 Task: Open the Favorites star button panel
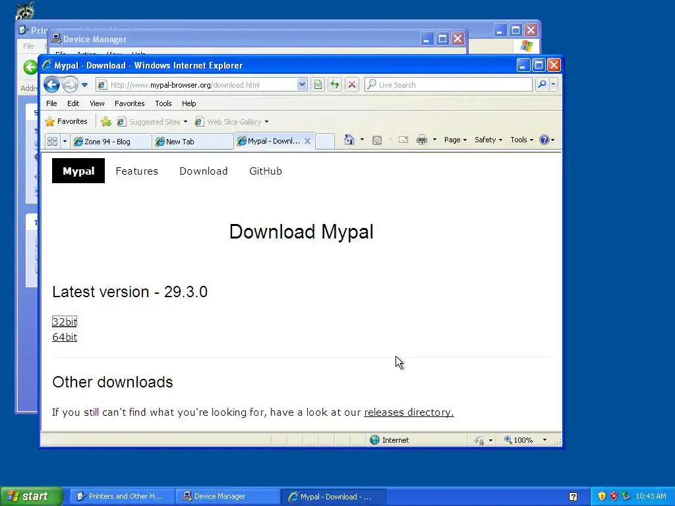click(67, 121)
